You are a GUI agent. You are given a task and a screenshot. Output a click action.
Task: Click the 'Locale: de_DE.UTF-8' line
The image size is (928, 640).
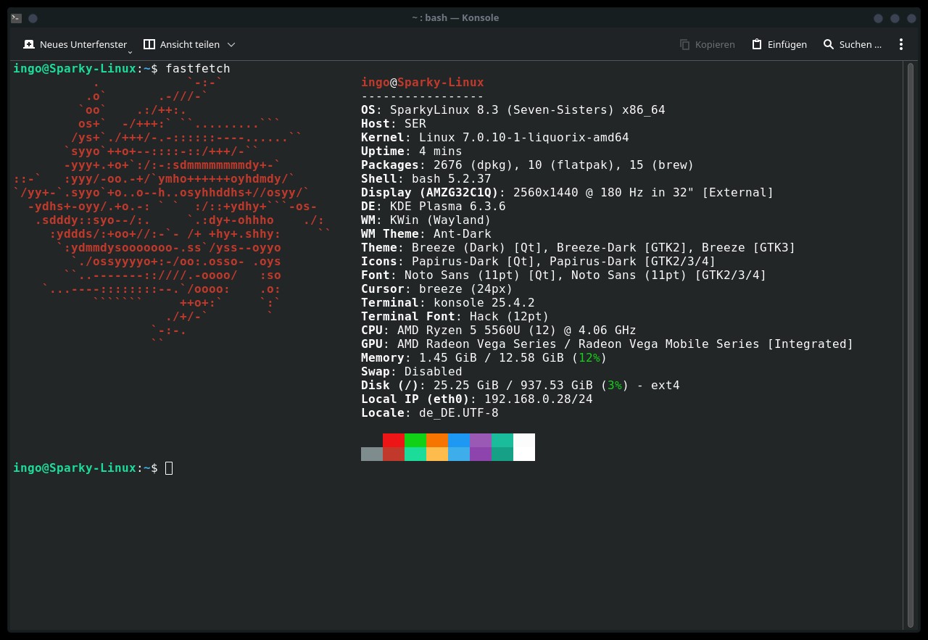click(x=430, y=413)
